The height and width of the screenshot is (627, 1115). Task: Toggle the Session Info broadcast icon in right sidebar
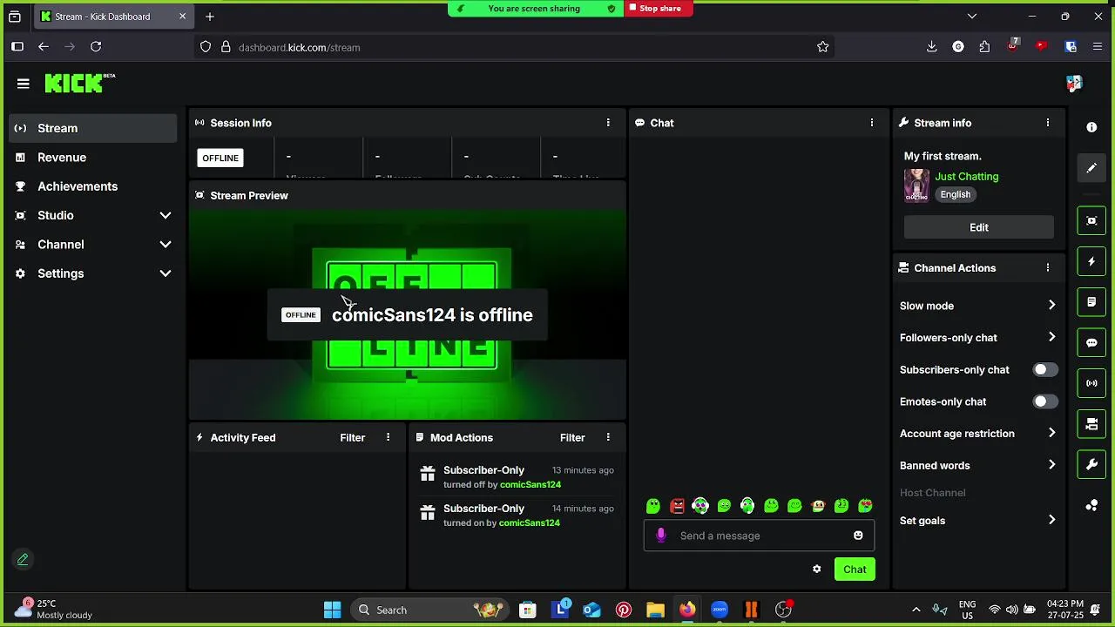(1091, 383)
